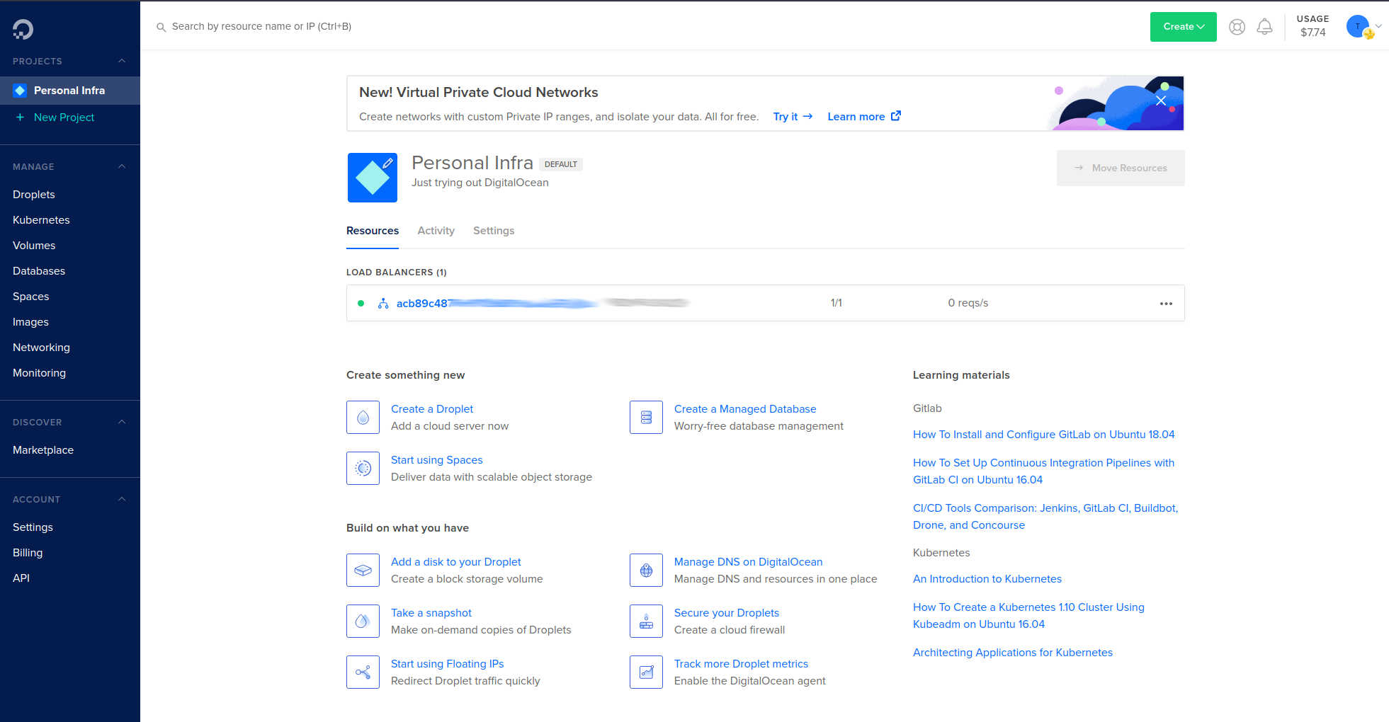Open Monitoring in the sidebar
Viewport: 1389px width, 722px height.
pyautogui.click(x=39, y=373)
